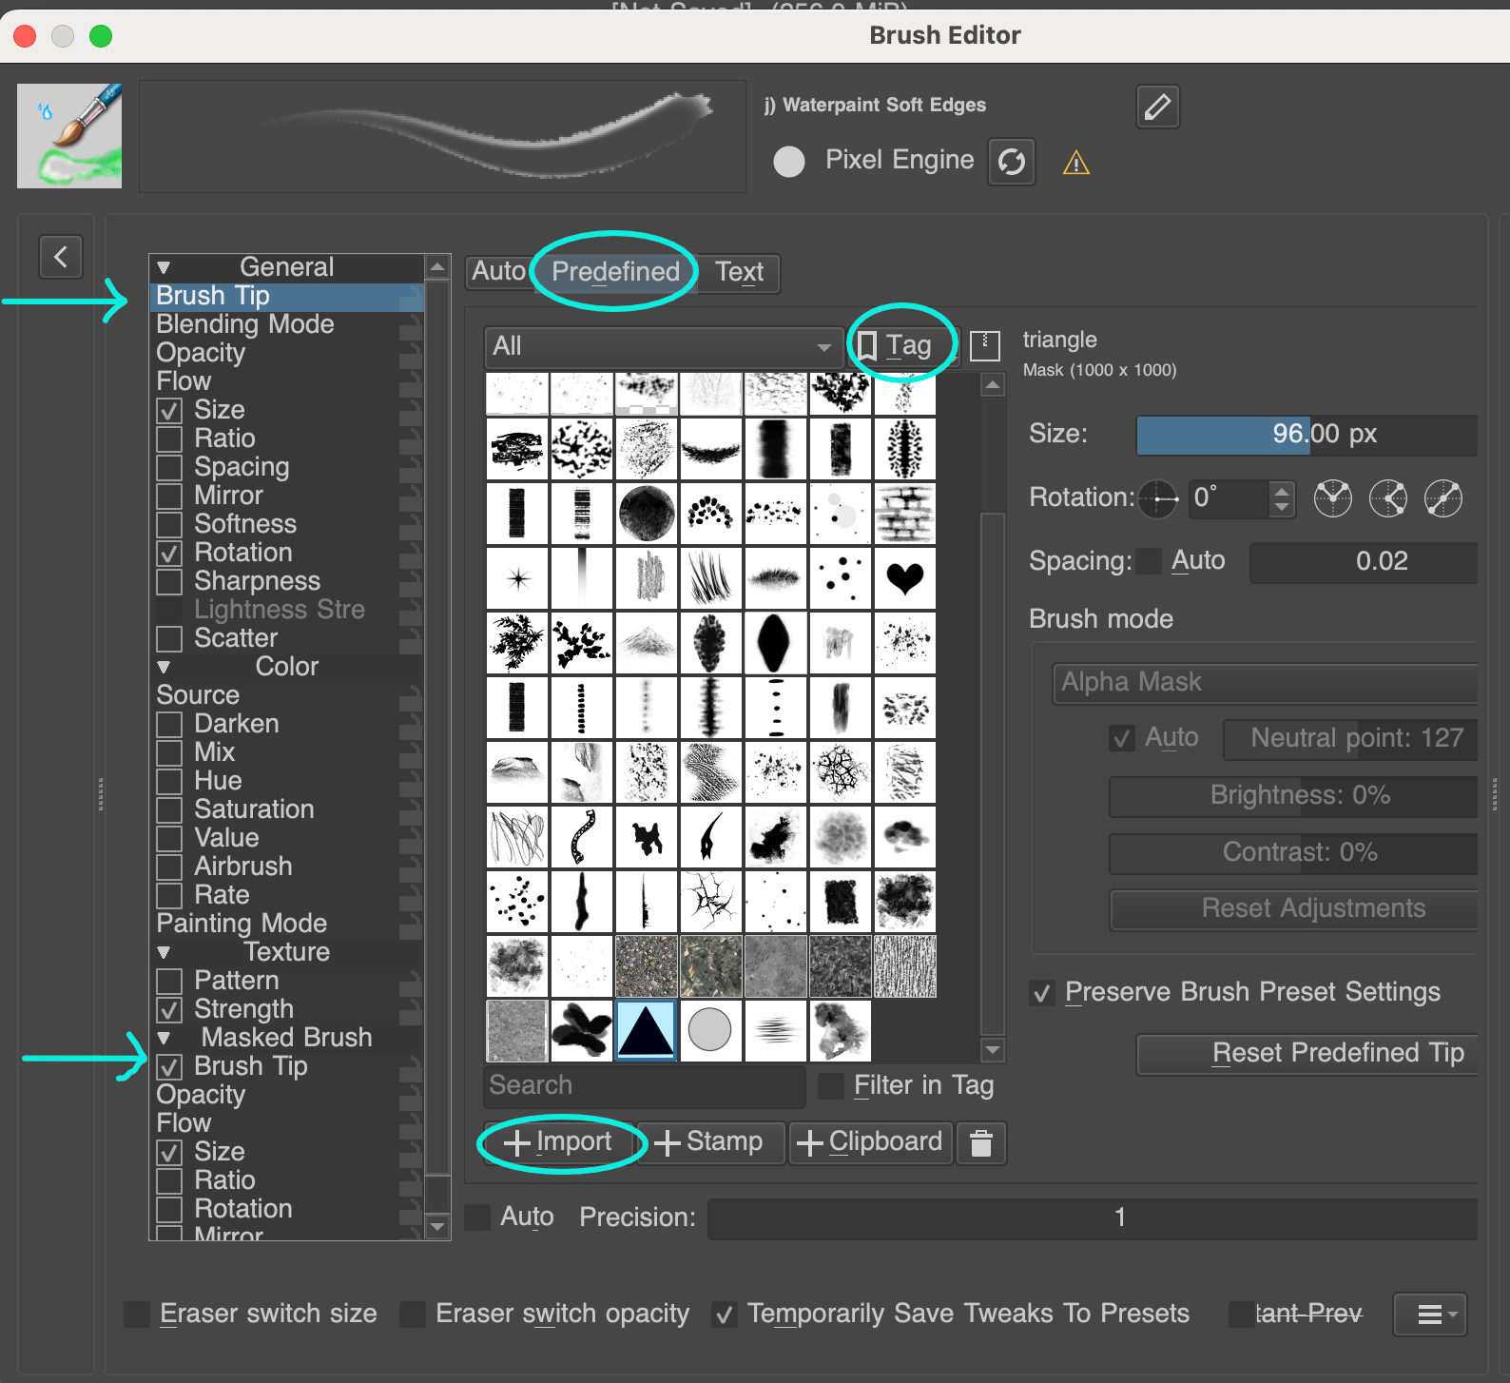Open the bottom-right hamburger menu button
1510x1383 pixels.
pos(1429,1314)
